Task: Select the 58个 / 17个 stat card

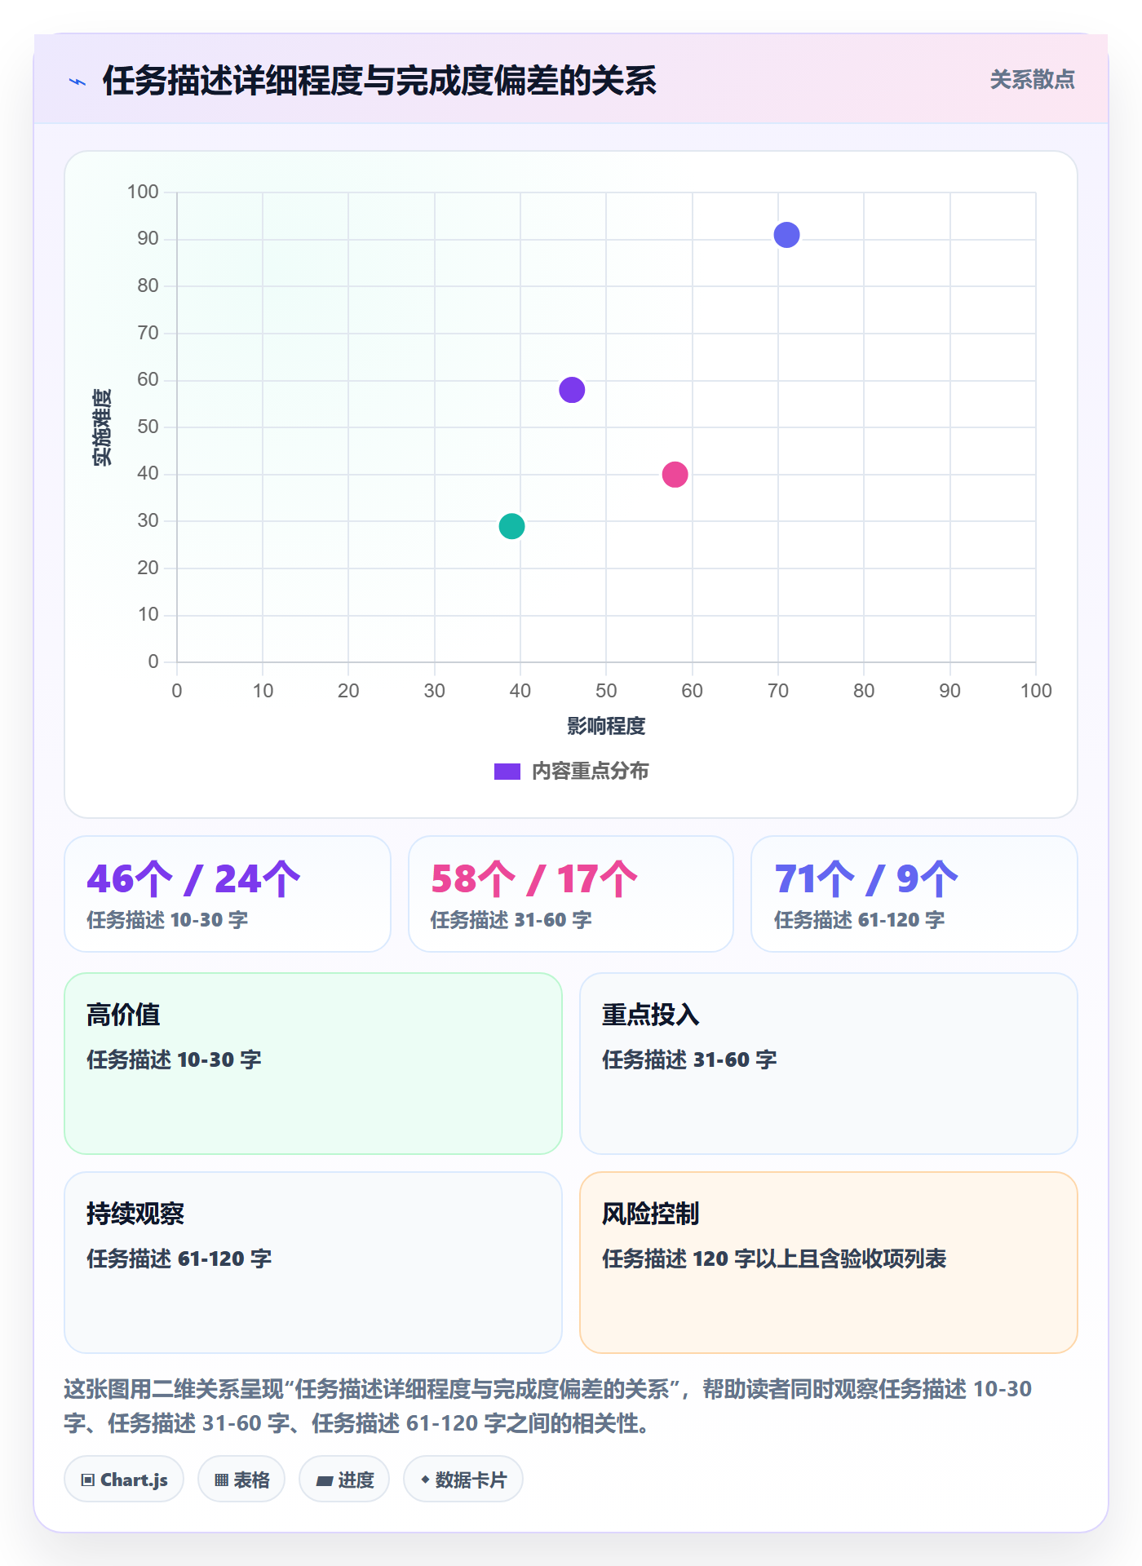Action: click(x=571, y=894)
